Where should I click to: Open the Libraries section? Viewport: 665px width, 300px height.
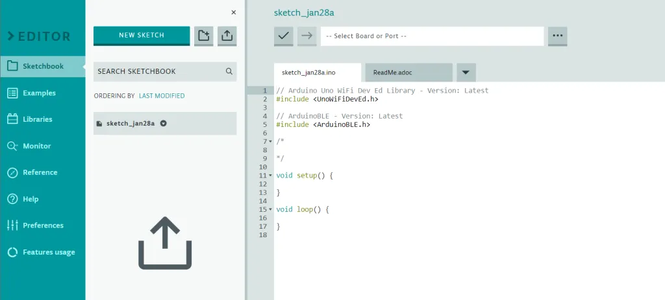[x=38, y=119]
